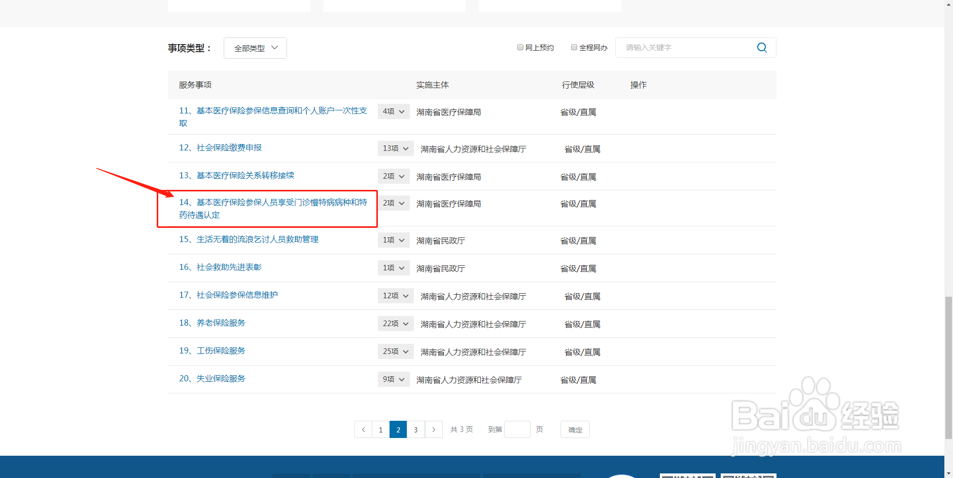Image resolution: width=953 pixels, height=478 pixels.
Task: Click the page number jump input box
Action: coord(517,429)
